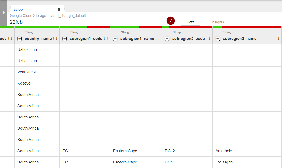Click subregion1_code data quality bar

84,27
